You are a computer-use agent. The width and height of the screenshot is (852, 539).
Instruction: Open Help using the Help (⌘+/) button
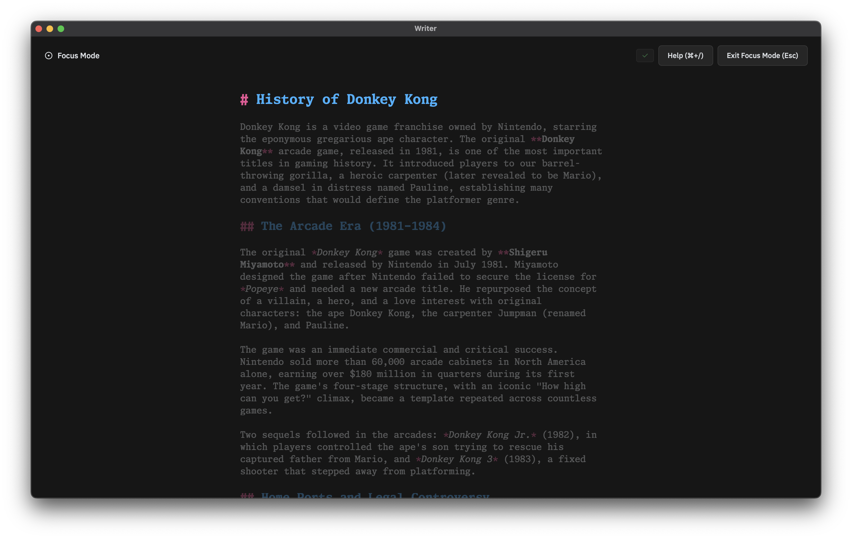tap(685, 56)
